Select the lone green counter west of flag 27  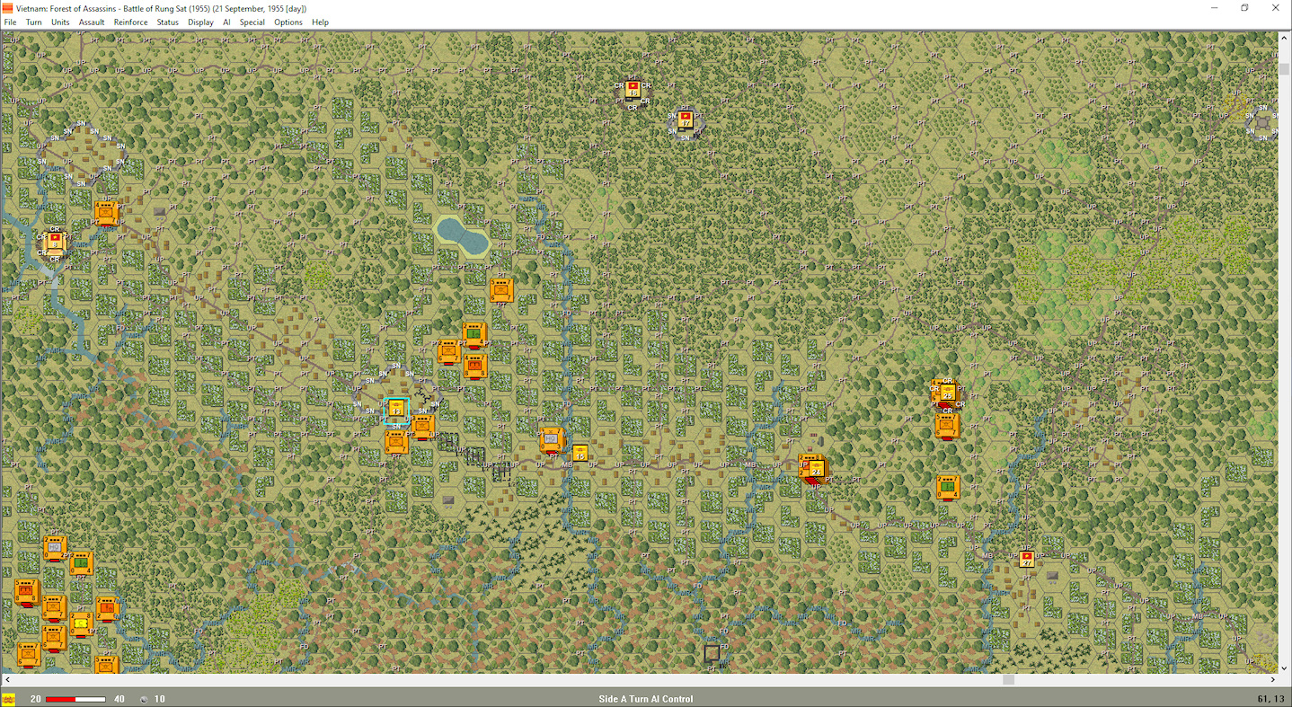coord(948,487)
